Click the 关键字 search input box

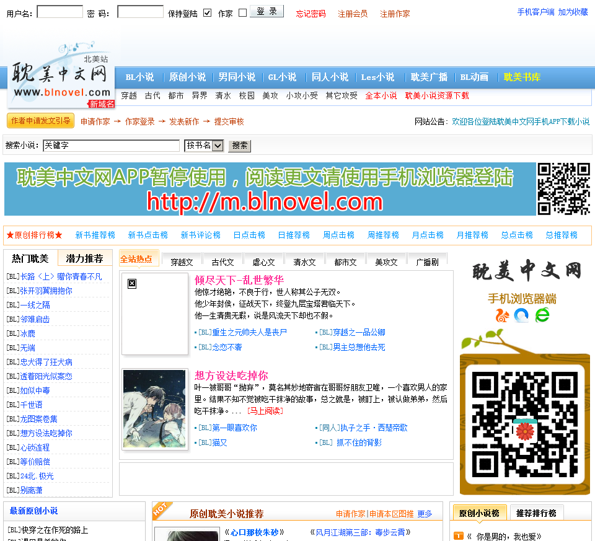[x=111, y=146]
